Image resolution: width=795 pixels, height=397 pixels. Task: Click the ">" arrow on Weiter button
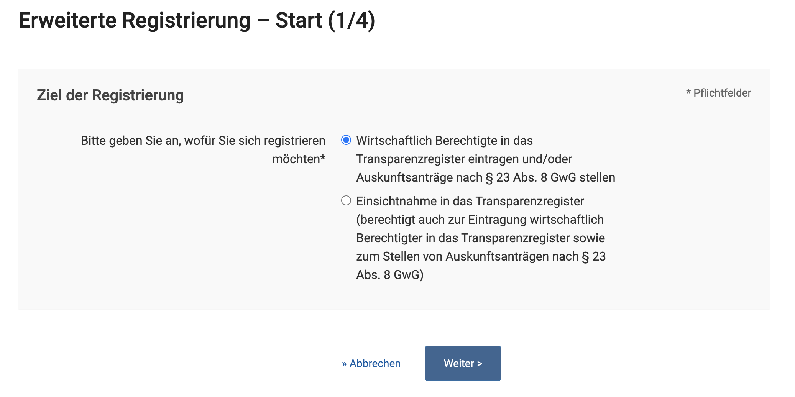pyautogui.click(x=480, y=364)
